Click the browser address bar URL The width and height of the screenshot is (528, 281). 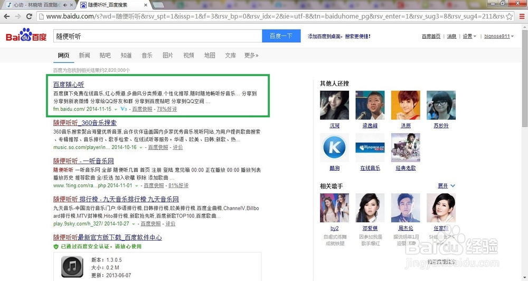pos(275,16)
